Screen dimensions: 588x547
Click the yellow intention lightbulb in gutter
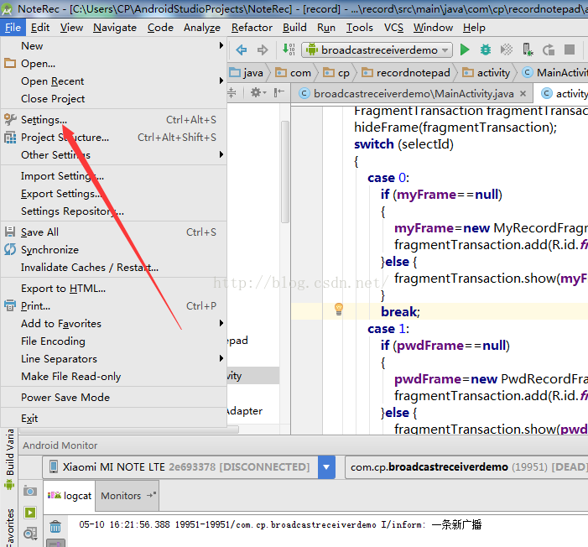pos(339,309)
